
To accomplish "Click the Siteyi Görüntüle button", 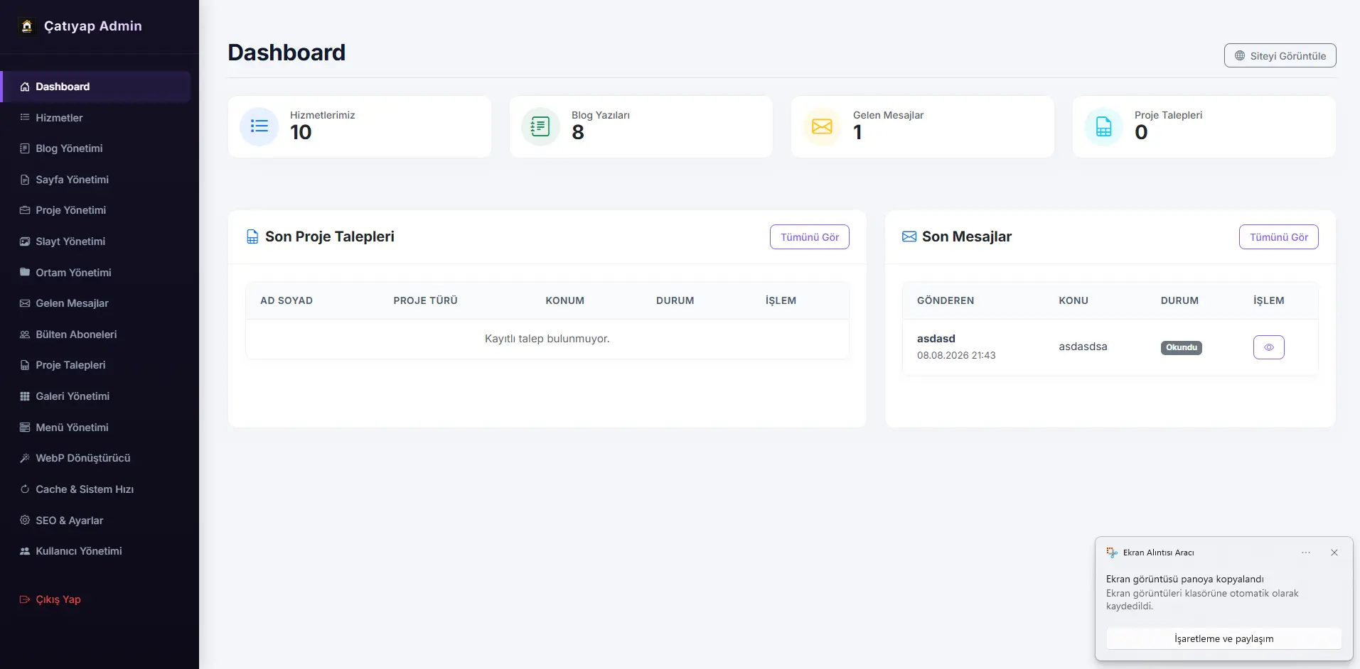I will coord(1280,55).
